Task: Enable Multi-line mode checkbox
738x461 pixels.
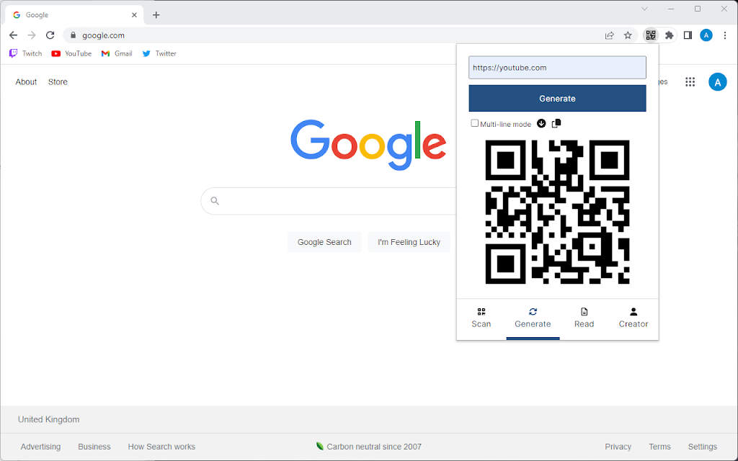Action: pyautogui.click(x=474, y=123)
